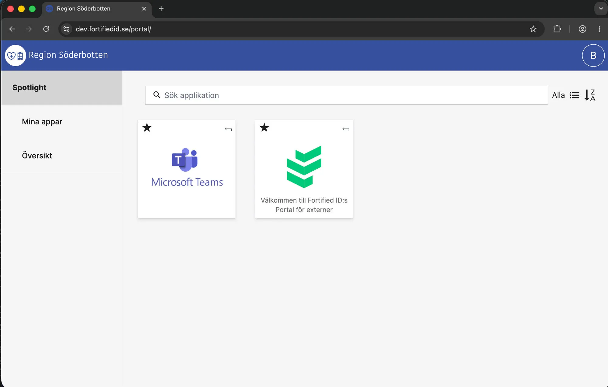608x387 pixels.
Task: Click browser back arrow button
Action: (x=12, y=29)
